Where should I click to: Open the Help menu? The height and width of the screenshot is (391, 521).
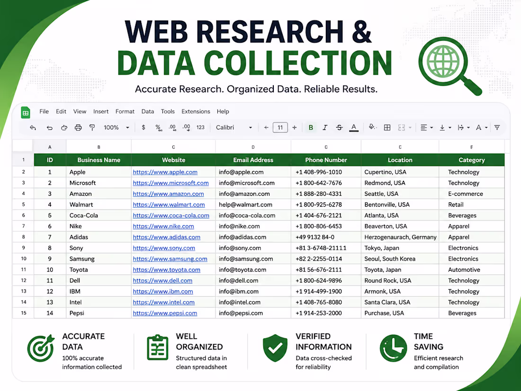pos(223,111)
